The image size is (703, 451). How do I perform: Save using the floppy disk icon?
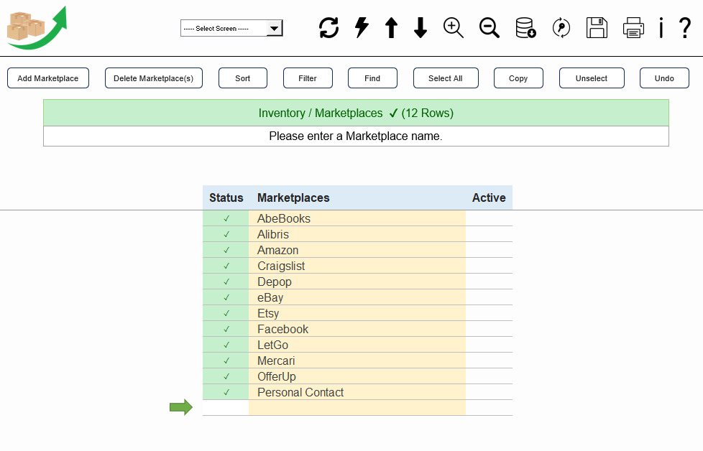(597, 28)
